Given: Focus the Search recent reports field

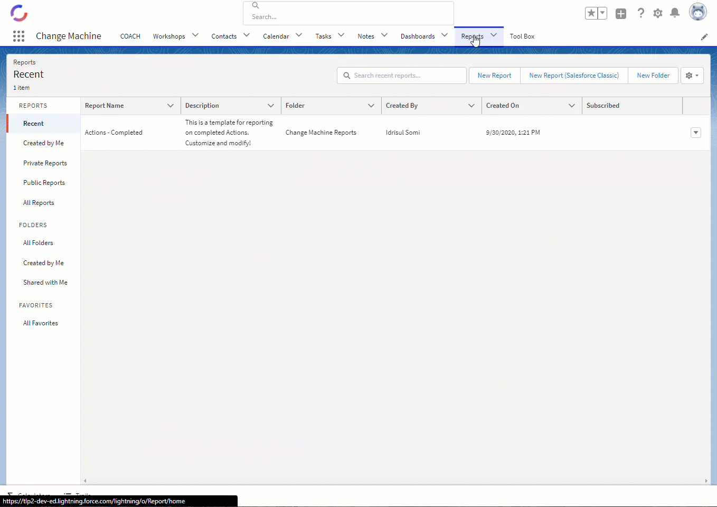Looking at the screenshot, I should tap(402, 76).
